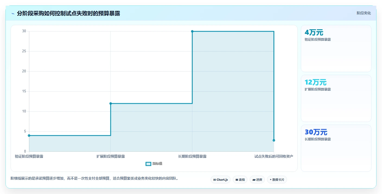Click the 12万元 card value
This screenshot has width=382, height=194.
(316, 82)
